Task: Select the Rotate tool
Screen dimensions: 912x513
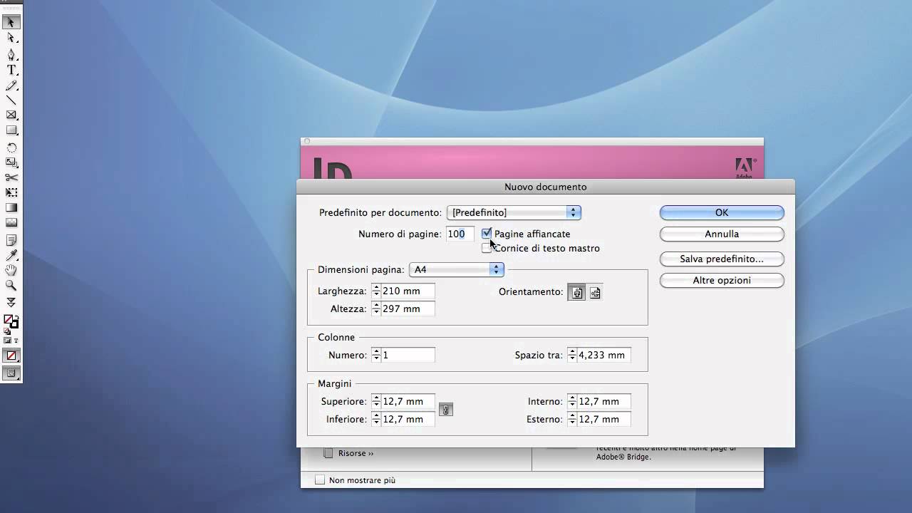Action: (11, 147)
